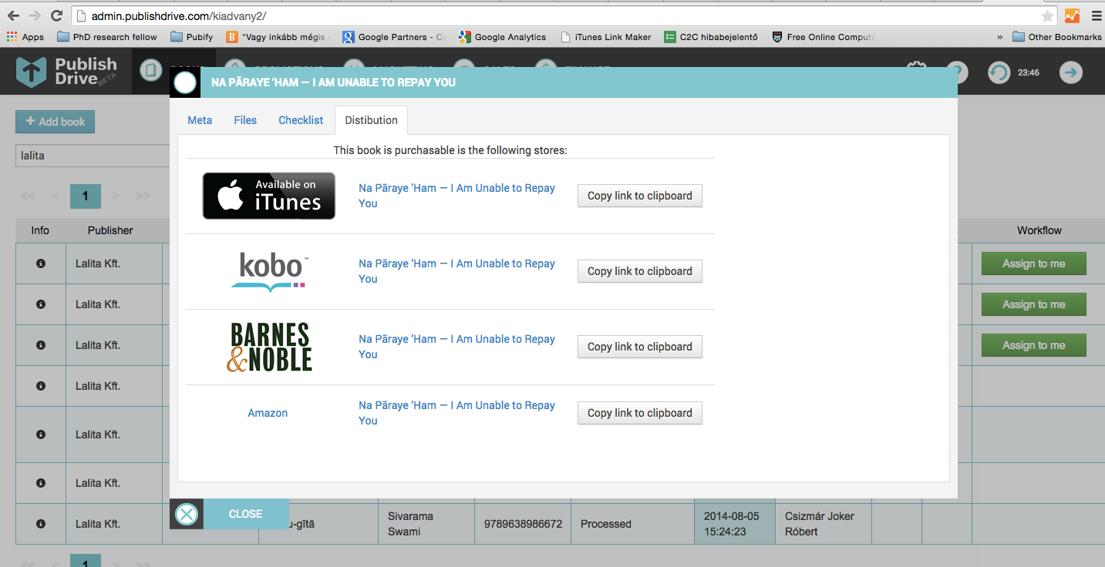1105x567 pixels.
Task: Open the book title link in the Amazon row
Action: (456, 413)
